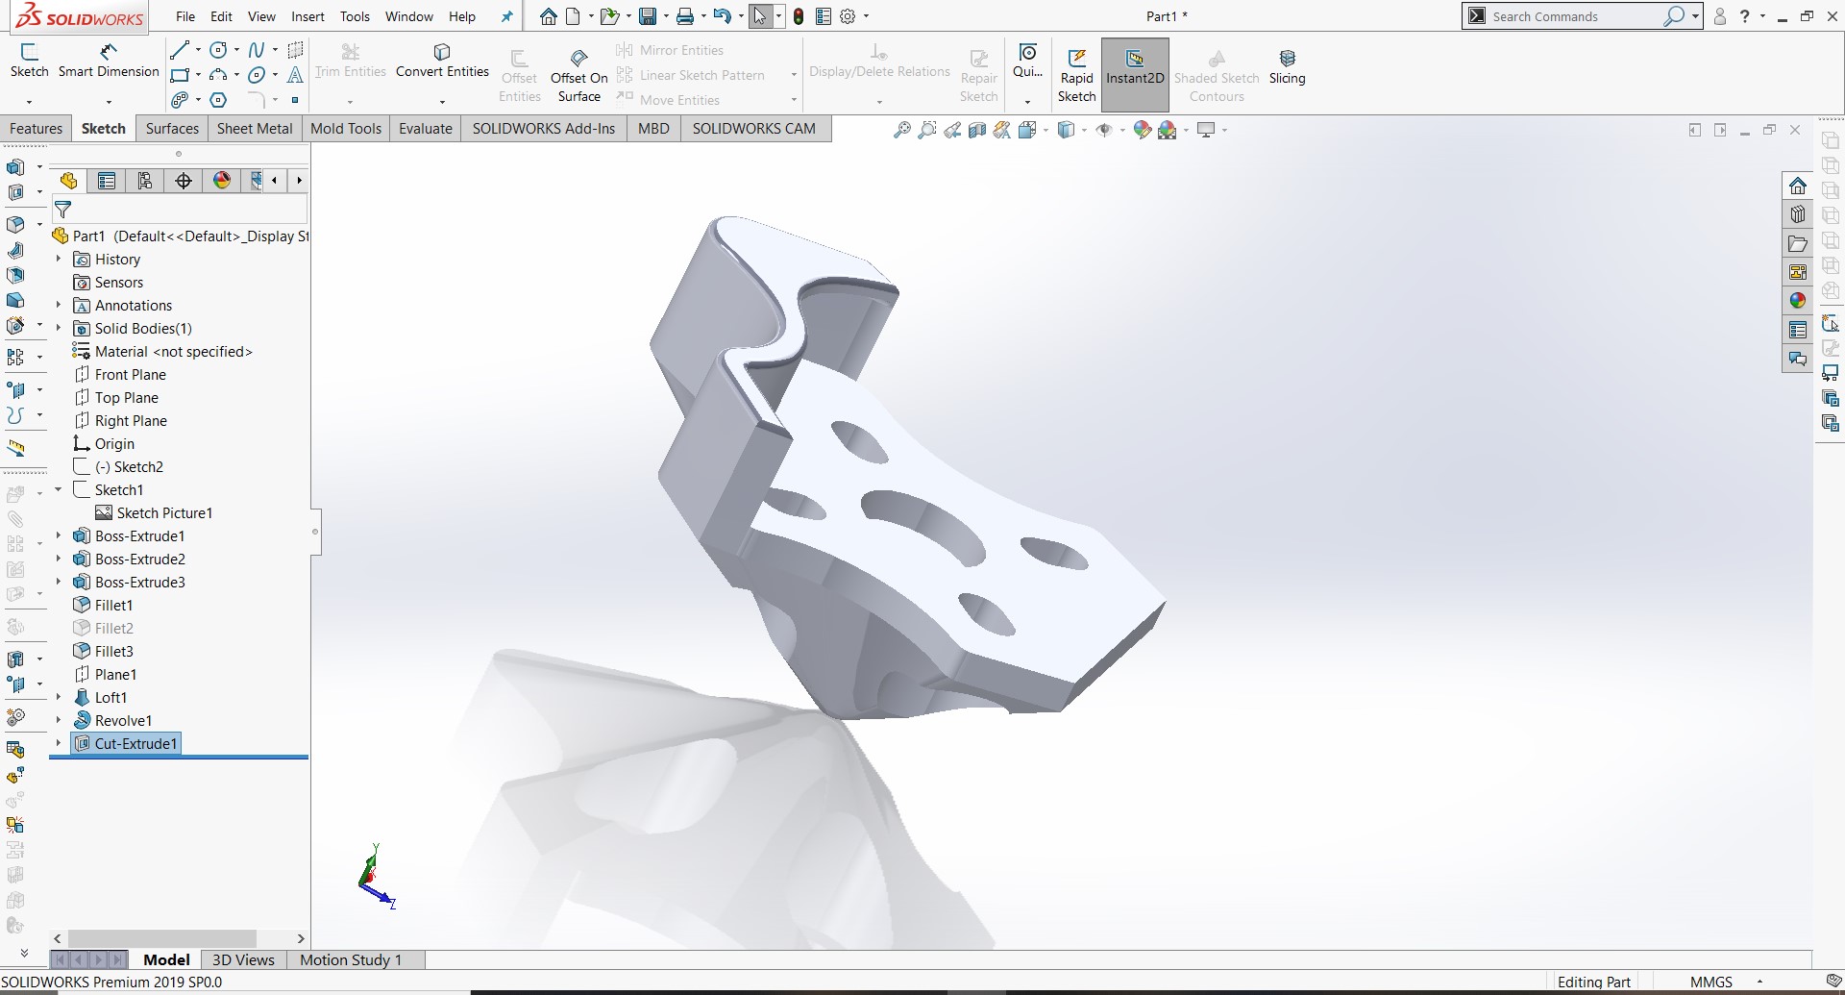
Task: Click the Smart Dimension tool
Action: coord(109,61)
